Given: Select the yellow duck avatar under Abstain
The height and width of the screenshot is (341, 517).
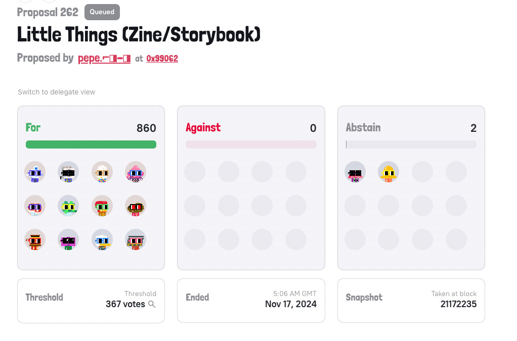Looking at the screenshot, I should 389,172.
